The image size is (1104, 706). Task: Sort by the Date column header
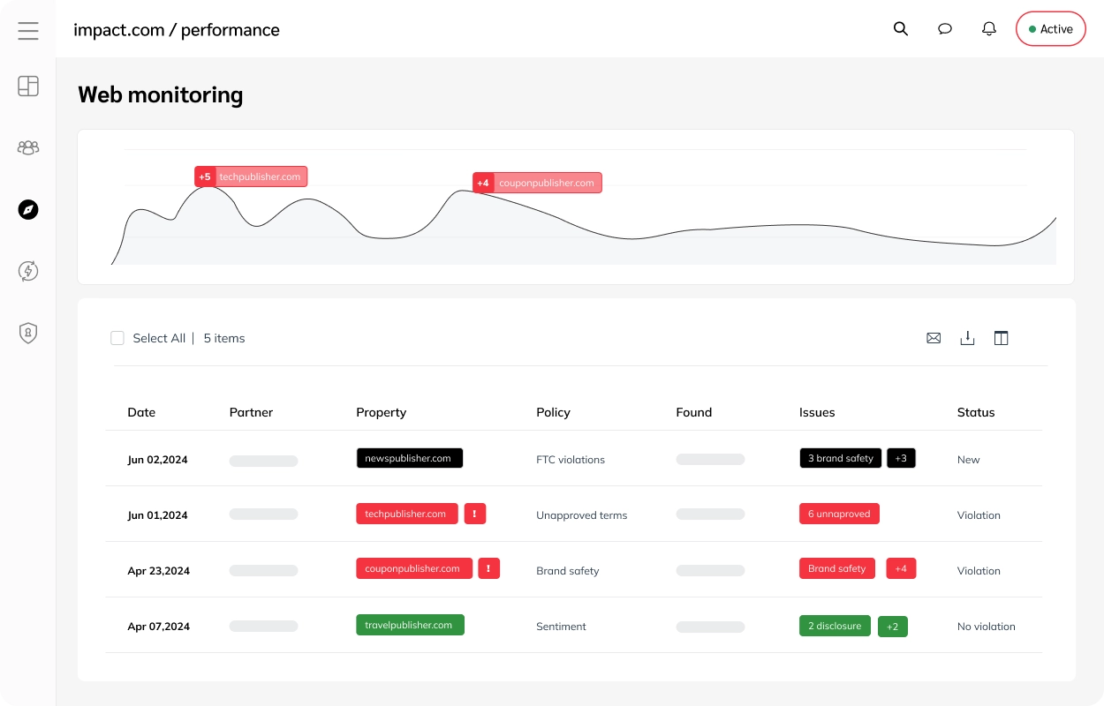tap(141, 412)
